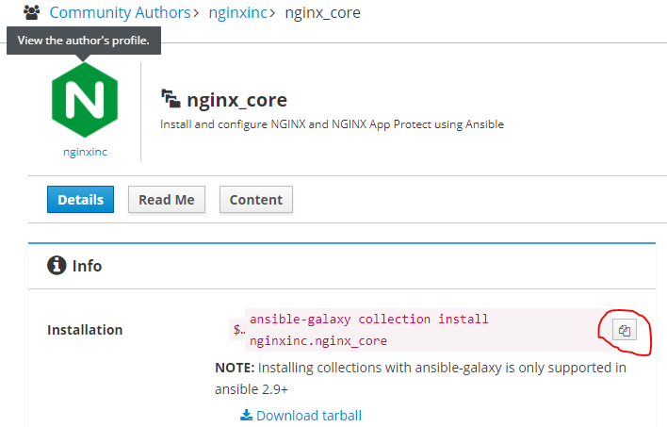Click the ansible-galaxy collection install command text
667x427 pixels.
pyautogui.click(x=368, y=330)
